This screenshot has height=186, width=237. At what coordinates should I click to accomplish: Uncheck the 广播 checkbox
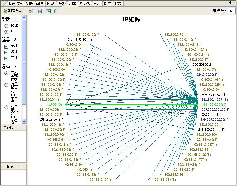click(x=6, y=58)
